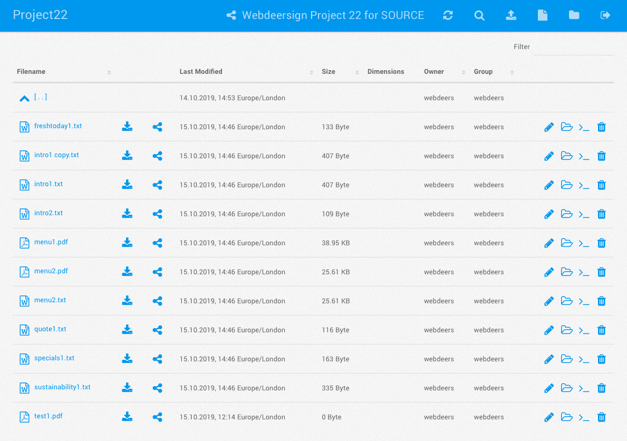Screen dimensions: 627x441
Task: Click the logout icon in header
Action: click(605, 15)
